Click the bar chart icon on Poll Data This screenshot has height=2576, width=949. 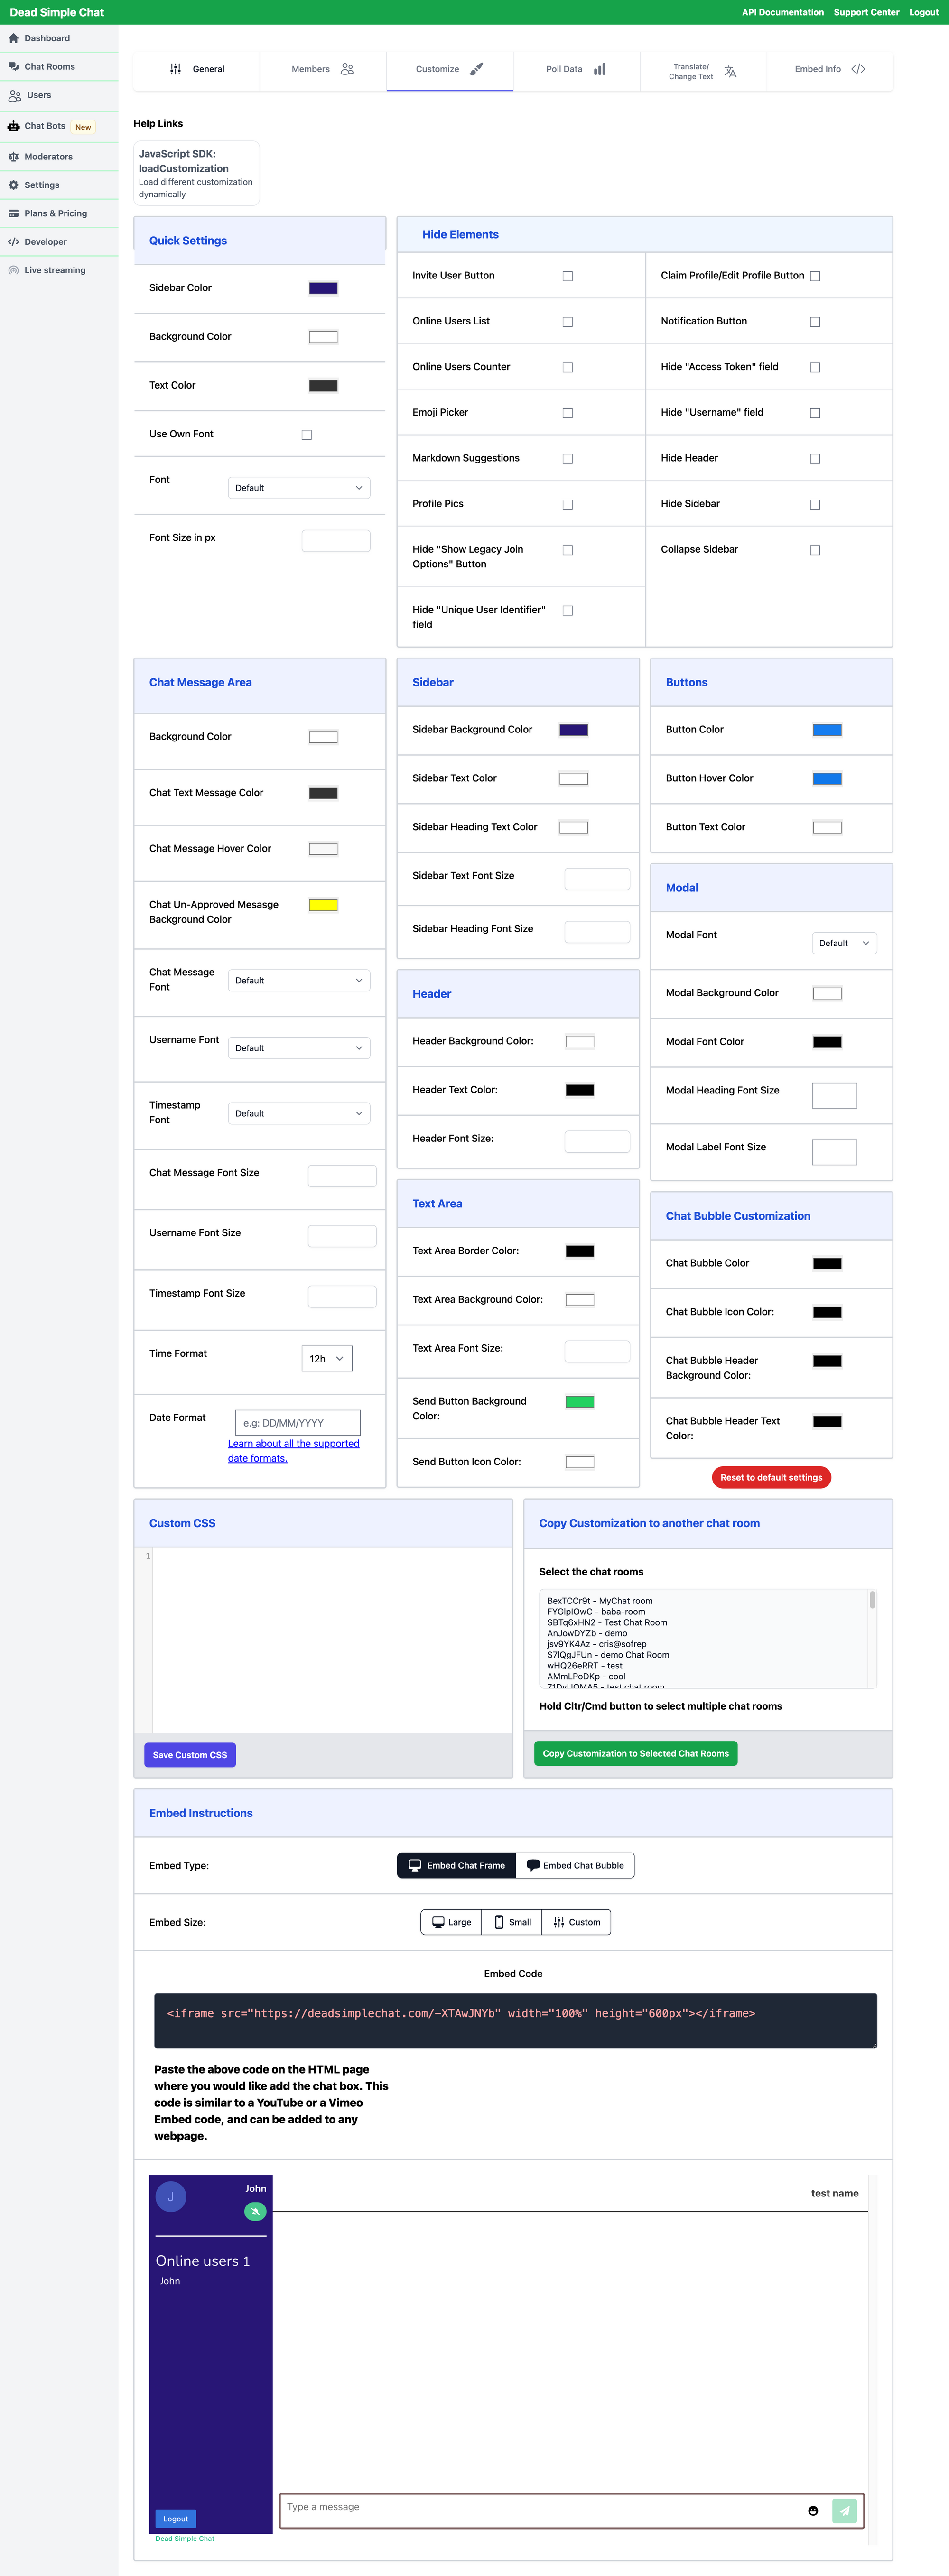(600, 69)
